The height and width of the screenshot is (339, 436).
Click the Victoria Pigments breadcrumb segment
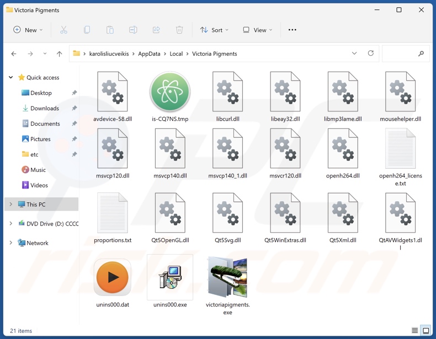pyautogui.click(x=214, y=53)
